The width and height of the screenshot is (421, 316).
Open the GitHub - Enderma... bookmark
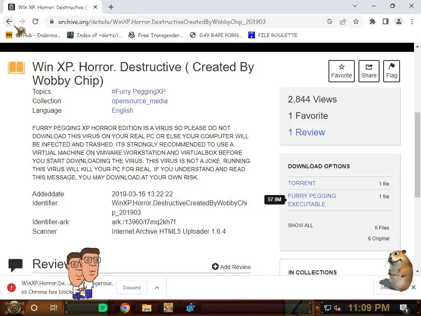pyautogui.click(x=33, y=35)
